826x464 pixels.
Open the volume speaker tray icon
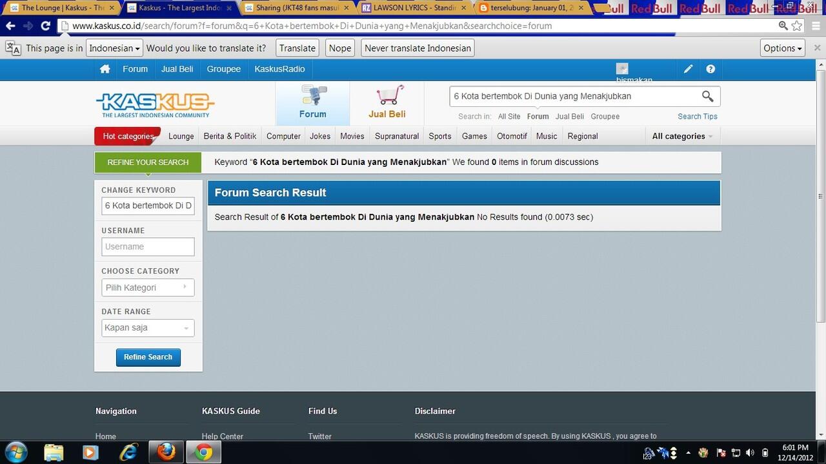point(750,453)
